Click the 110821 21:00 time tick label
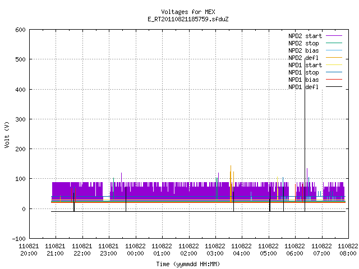Image resolution: width=359 pixels, height=269 pixels. coord(56,250)
